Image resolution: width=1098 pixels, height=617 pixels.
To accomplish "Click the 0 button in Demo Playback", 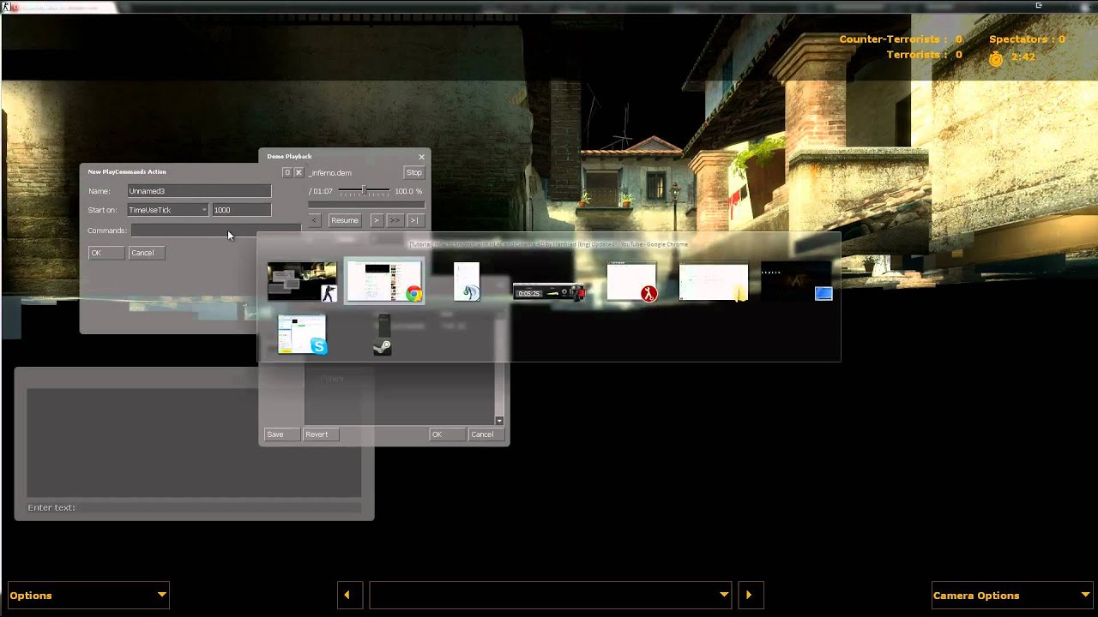I will [287, 172].
